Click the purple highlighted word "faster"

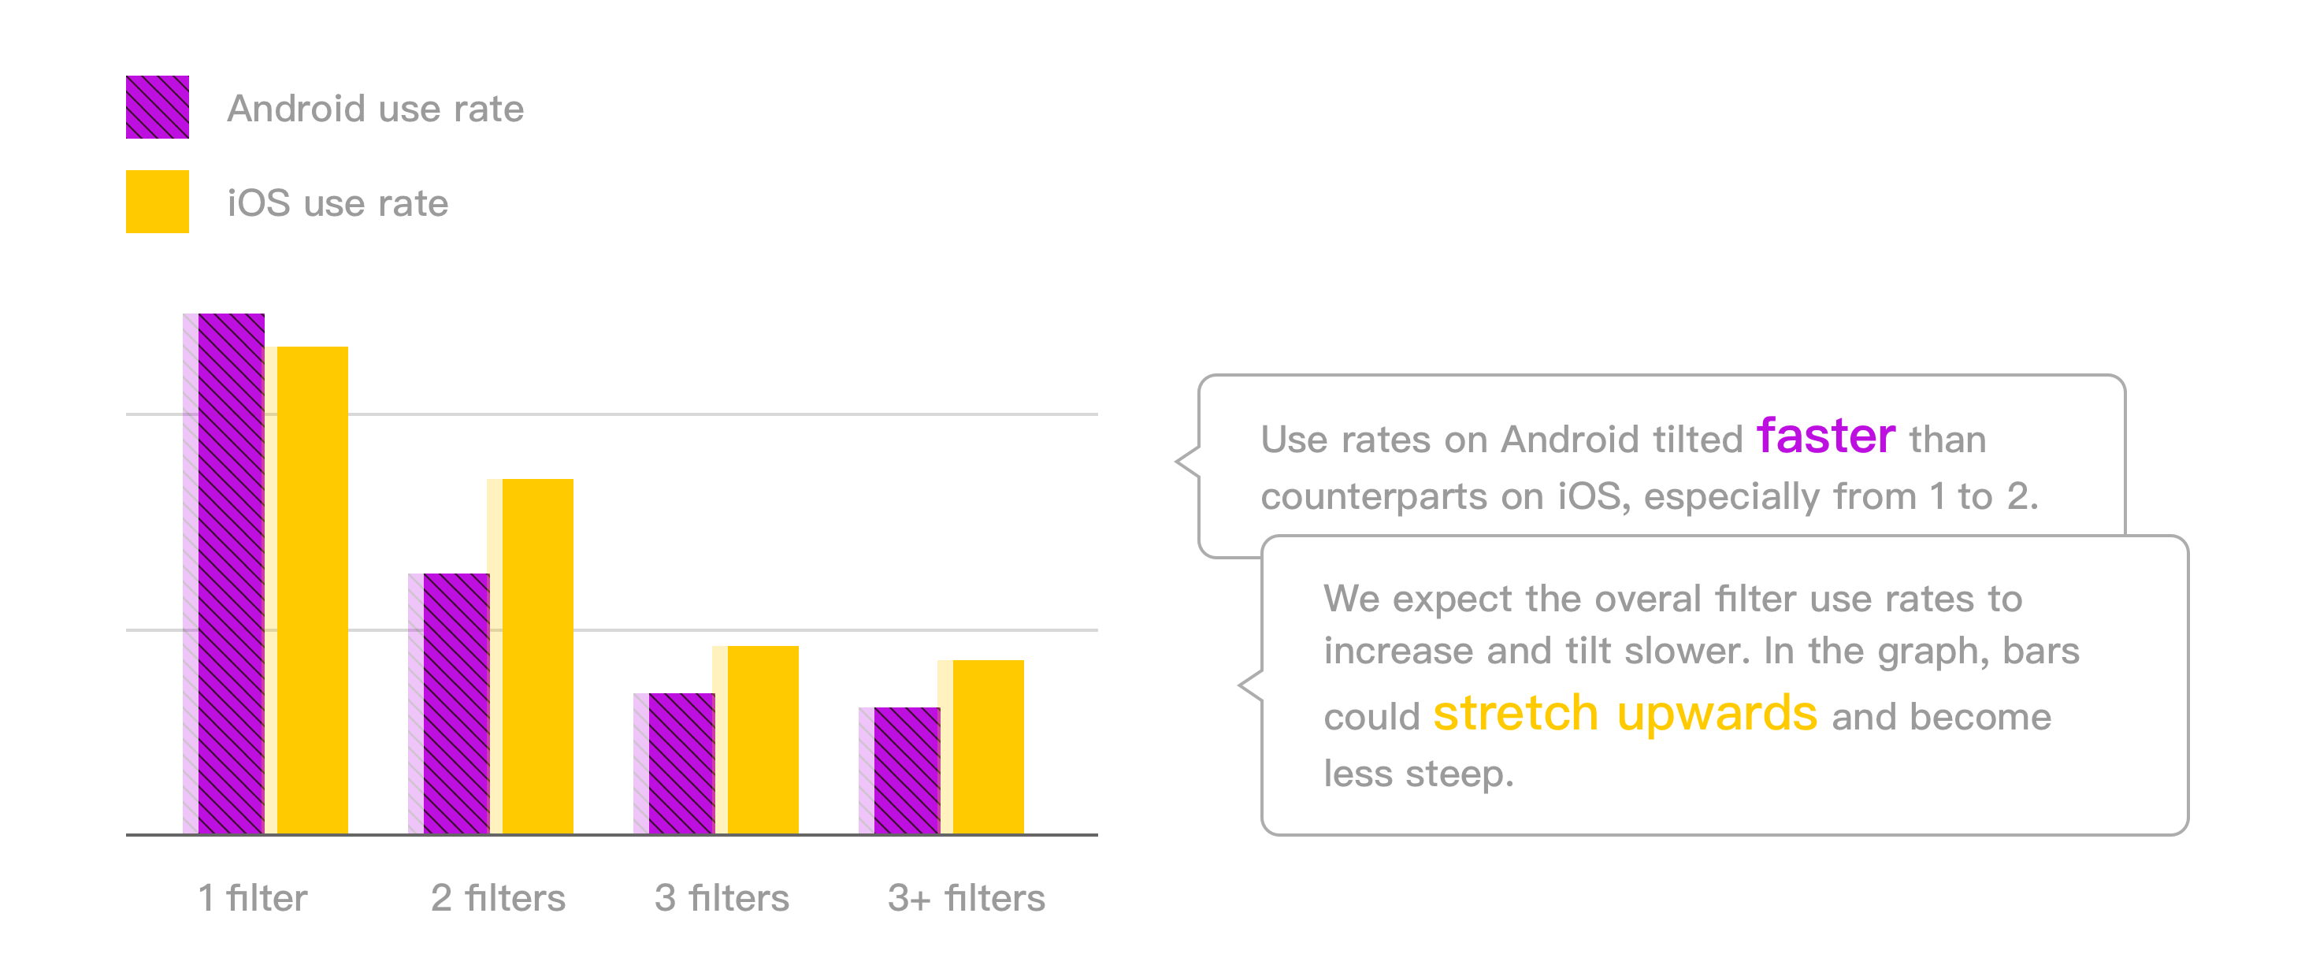[1826, 436]
